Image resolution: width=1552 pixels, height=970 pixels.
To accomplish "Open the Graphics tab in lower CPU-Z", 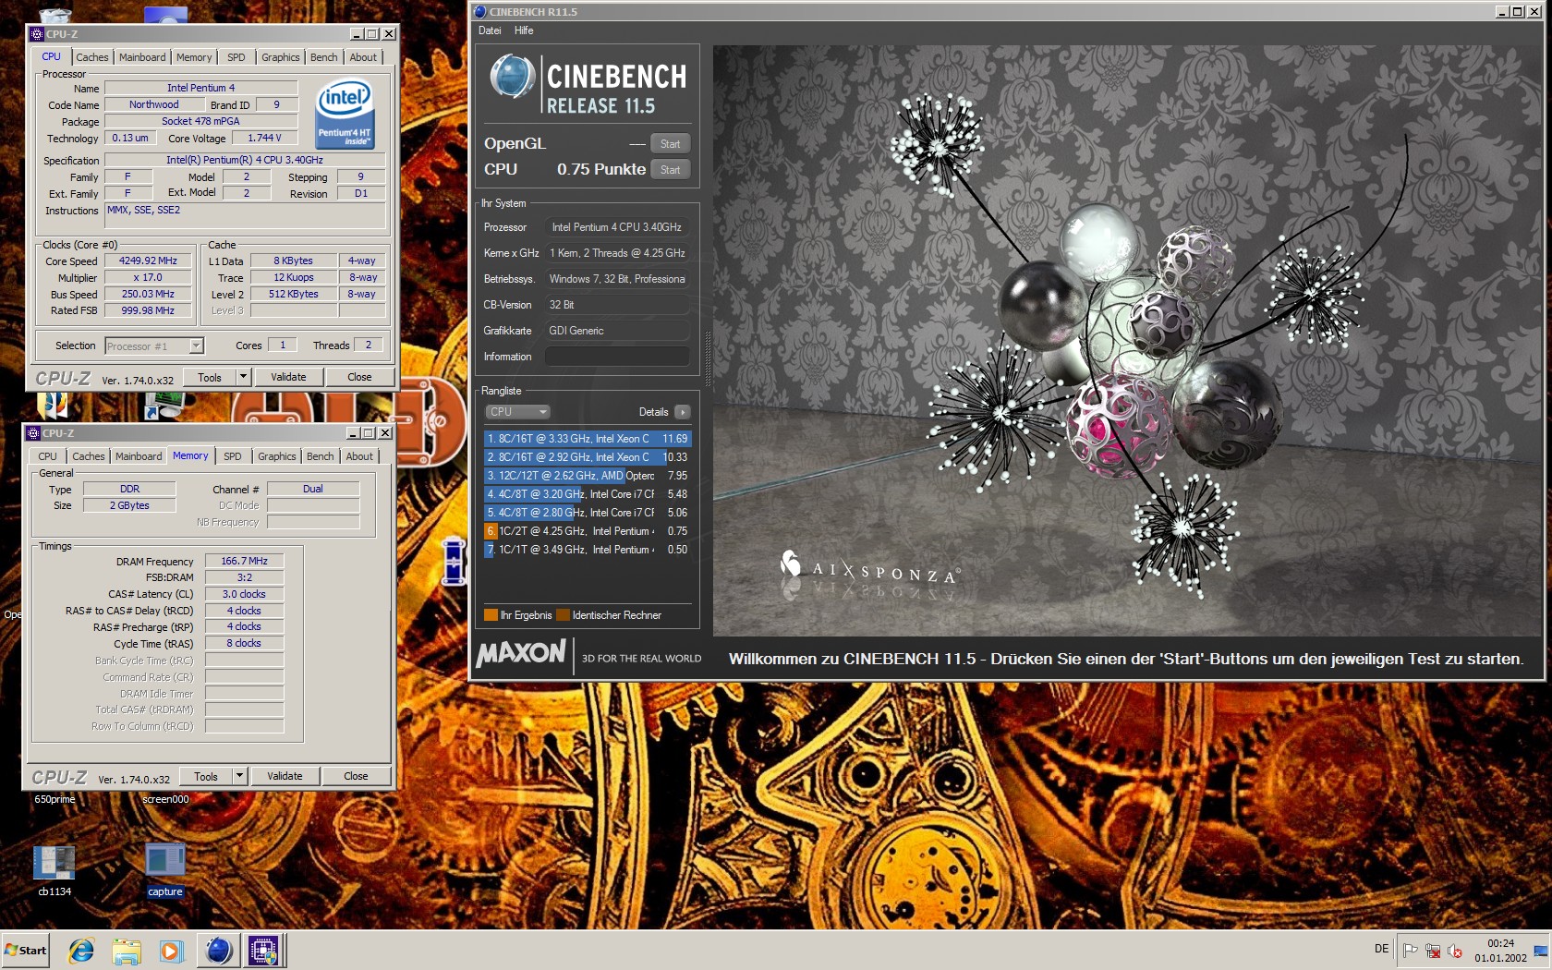I will tap(277, 456).
